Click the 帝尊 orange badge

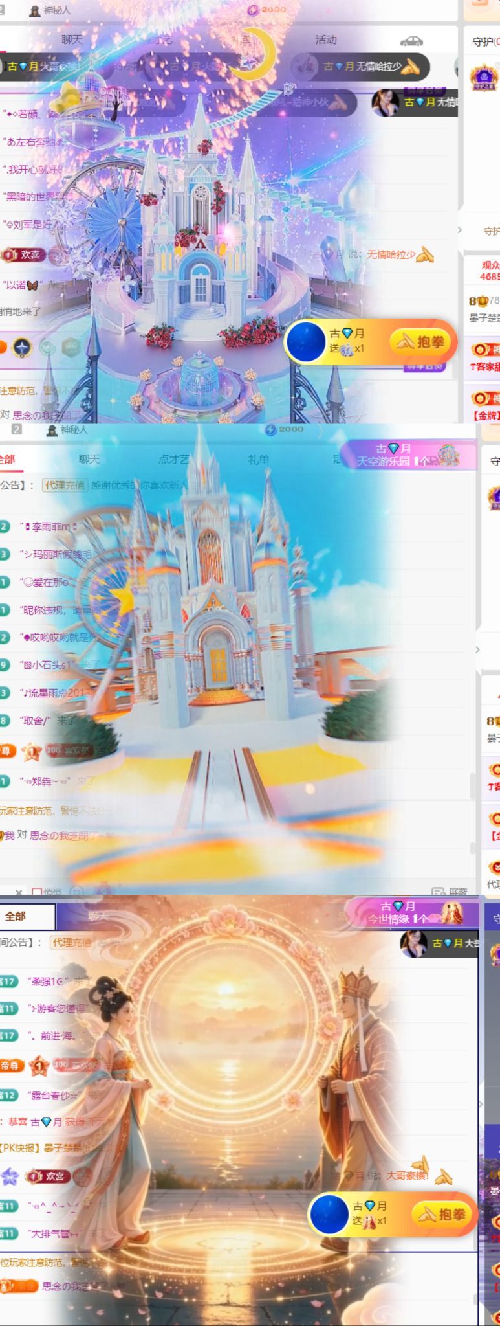click(12, 1065)
